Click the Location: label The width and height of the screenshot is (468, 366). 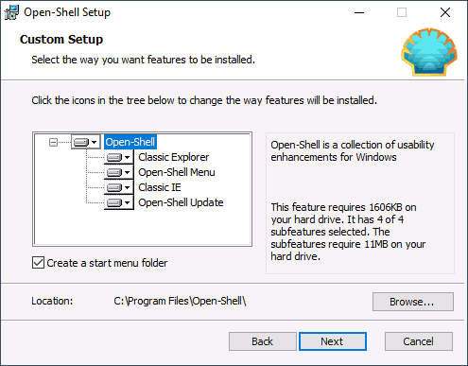coord(52,301)
